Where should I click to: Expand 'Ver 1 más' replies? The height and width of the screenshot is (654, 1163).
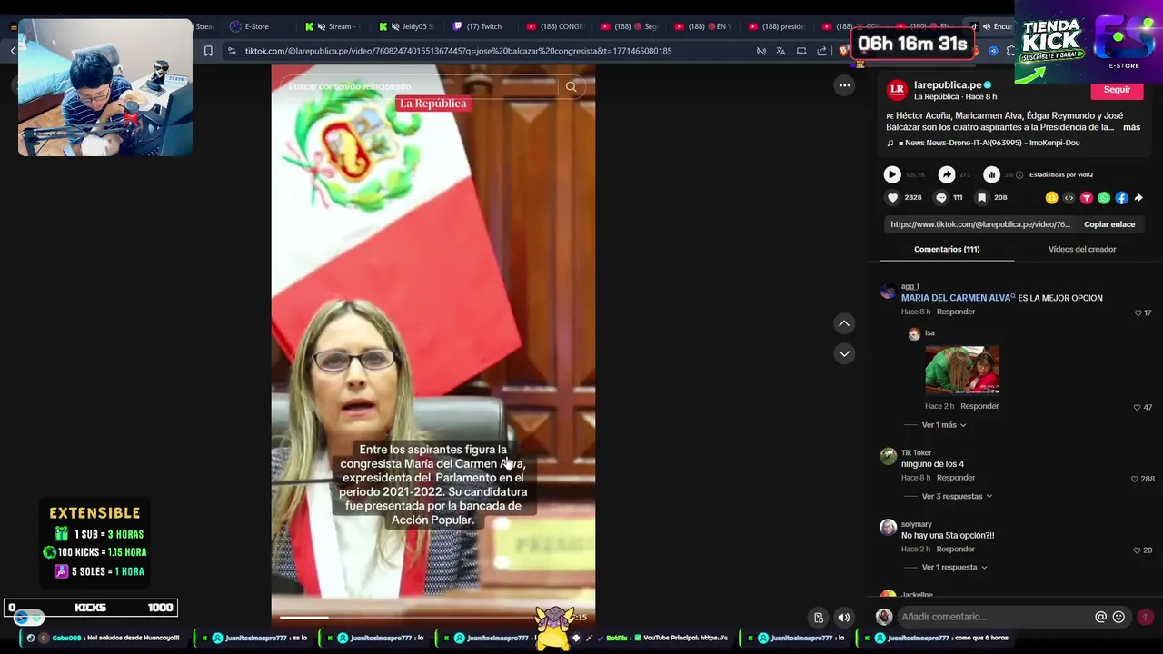click(x=944, y=425)
